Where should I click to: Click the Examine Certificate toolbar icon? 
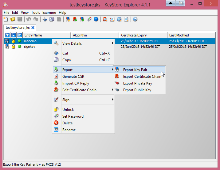coord(105,19)
